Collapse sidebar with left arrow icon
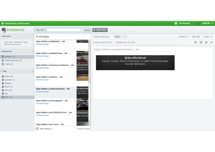This screenshot has width=215, height=152. (37, 129)
